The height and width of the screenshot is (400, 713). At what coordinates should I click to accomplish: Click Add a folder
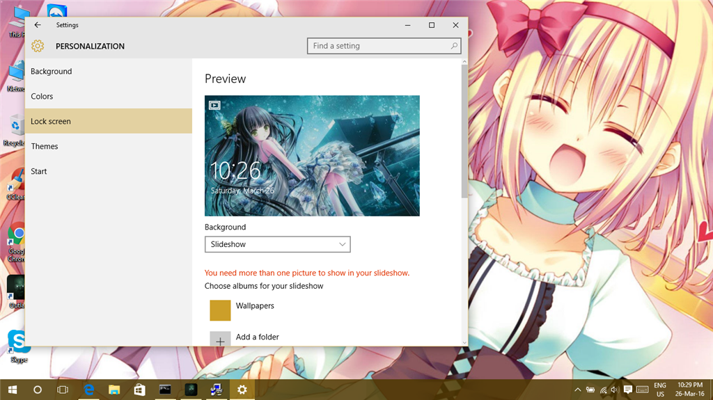pyautogui.click(x=258, y=337)
